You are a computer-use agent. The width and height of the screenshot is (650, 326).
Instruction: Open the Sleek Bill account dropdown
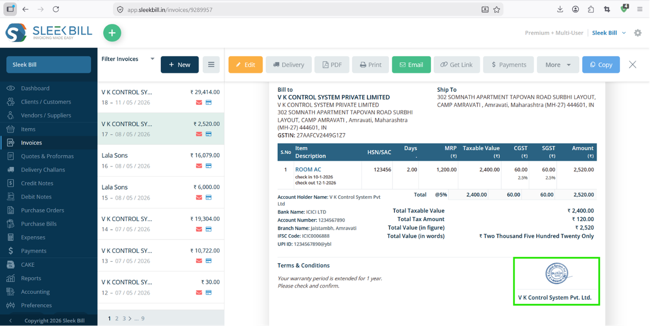click(x=609, y=33)
